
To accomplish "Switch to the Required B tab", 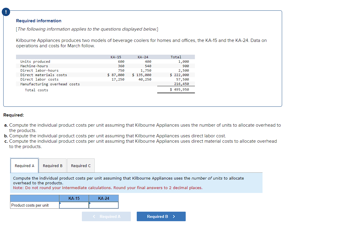I will click(53, 166).
